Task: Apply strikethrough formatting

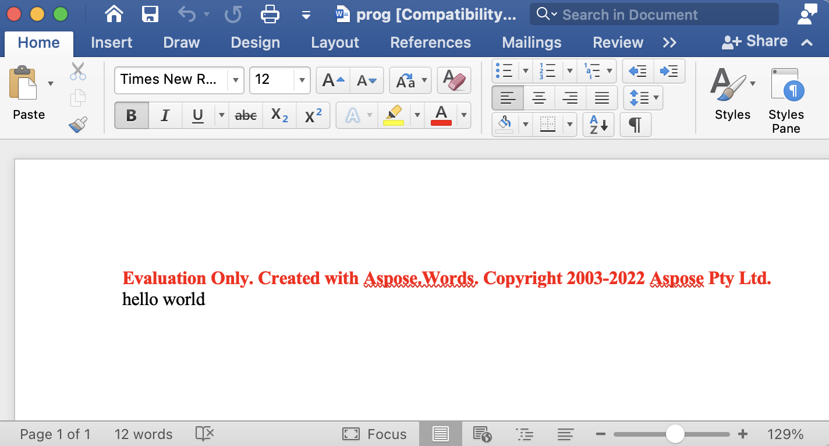Action: click(x=245, y=115)
